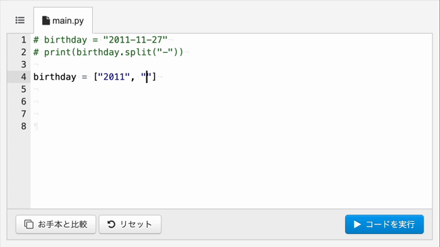Screen dimensions: 440x247
Task: Click on the "2011" string in line 4
Action: tap(113, 77)
